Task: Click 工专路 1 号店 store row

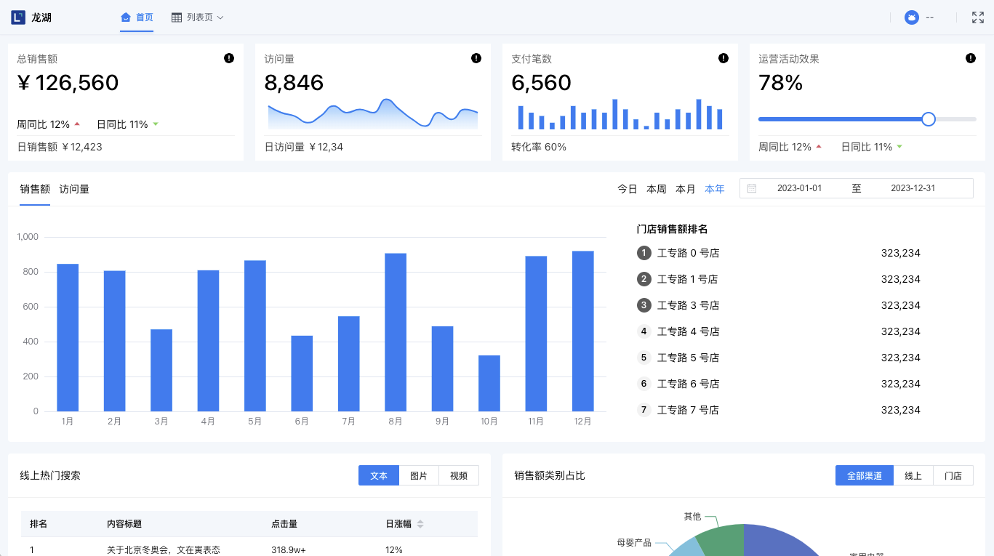Action: [x=779, y=279]
